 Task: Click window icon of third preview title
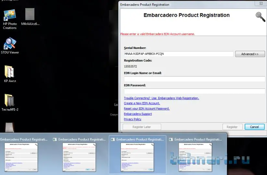coord(113,139)
